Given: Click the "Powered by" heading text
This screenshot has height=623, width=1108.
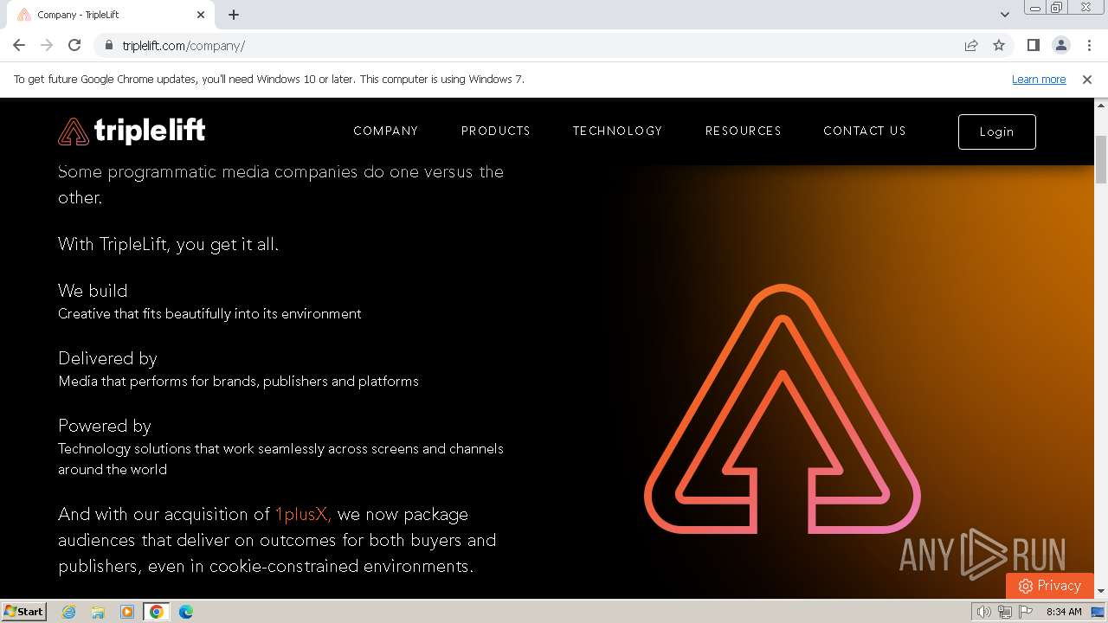Looking at the screenshot, I should tap(105, 426).
